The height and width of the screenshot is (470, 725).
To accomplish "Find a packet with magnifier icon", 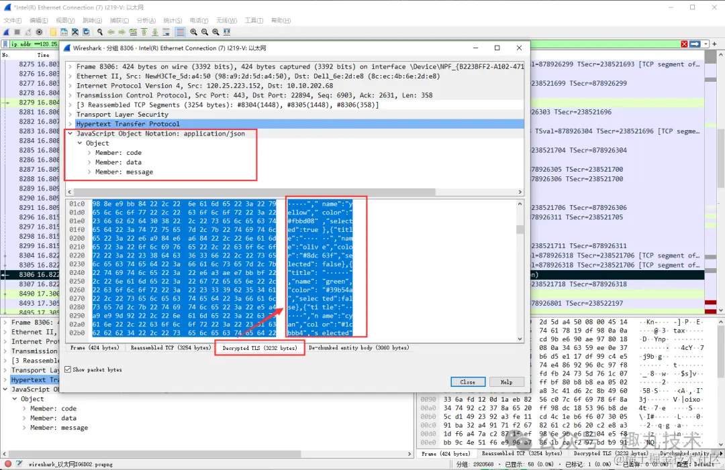I will [100, 32].
